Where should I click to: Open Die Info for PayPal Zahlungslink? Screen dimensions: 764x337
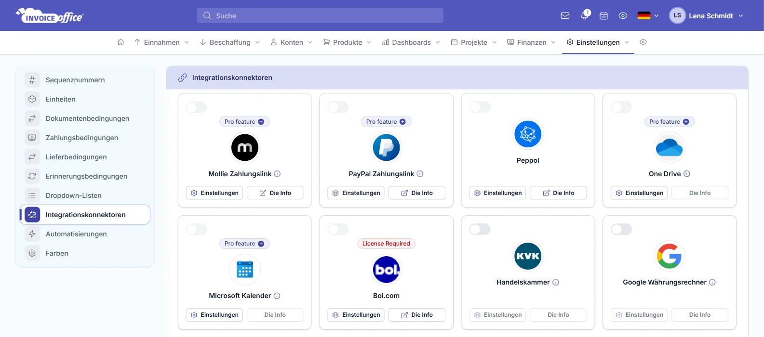pyautogui.click(x=417, y=193)
